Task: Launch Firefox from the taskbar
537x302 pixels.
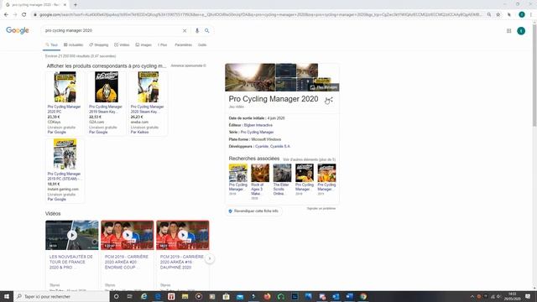Action: tap(267, 296)
